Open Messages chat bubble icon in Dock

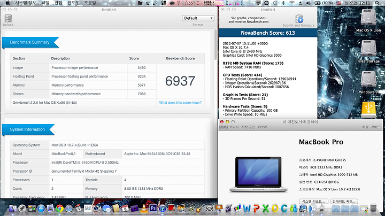(x=106, y=209)
